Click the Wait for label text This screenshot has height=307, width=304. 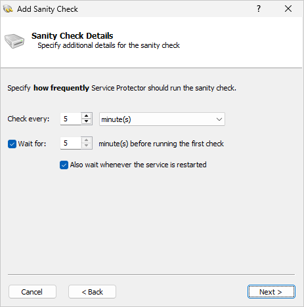pyautogui.click(x=32, y=144)
